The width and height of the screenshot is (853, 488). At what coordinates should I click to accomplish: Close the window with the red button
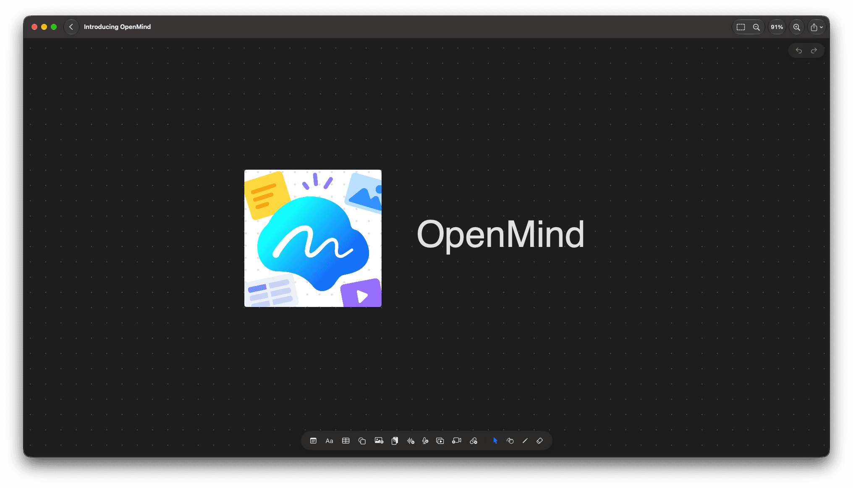(34, 27)
